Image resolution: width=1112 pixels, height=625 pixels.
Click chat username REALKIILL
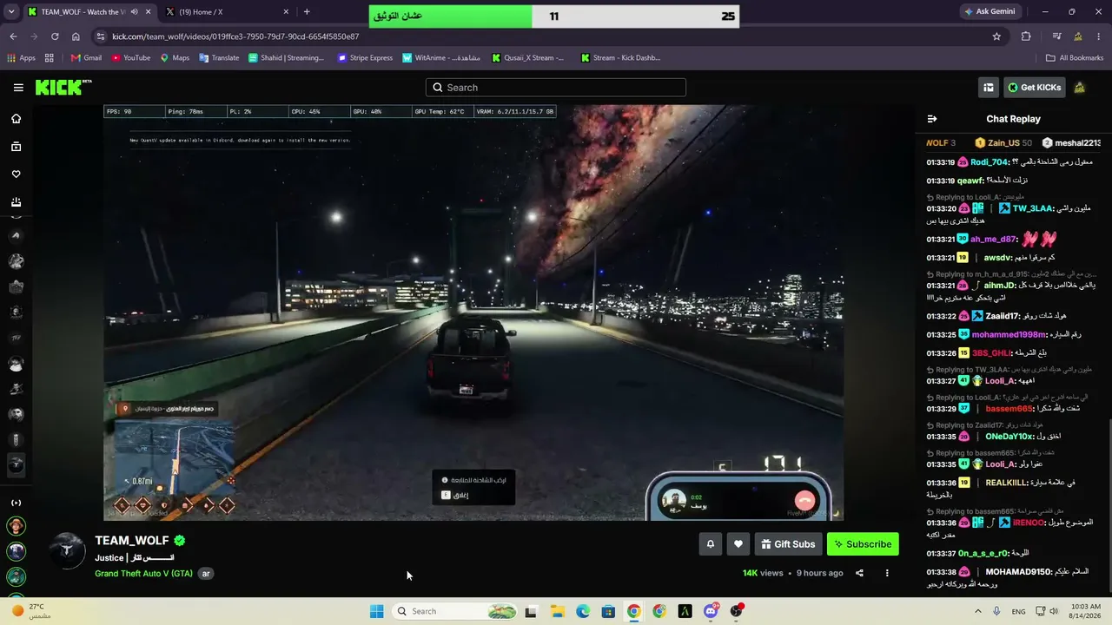tap(1006, 483)
